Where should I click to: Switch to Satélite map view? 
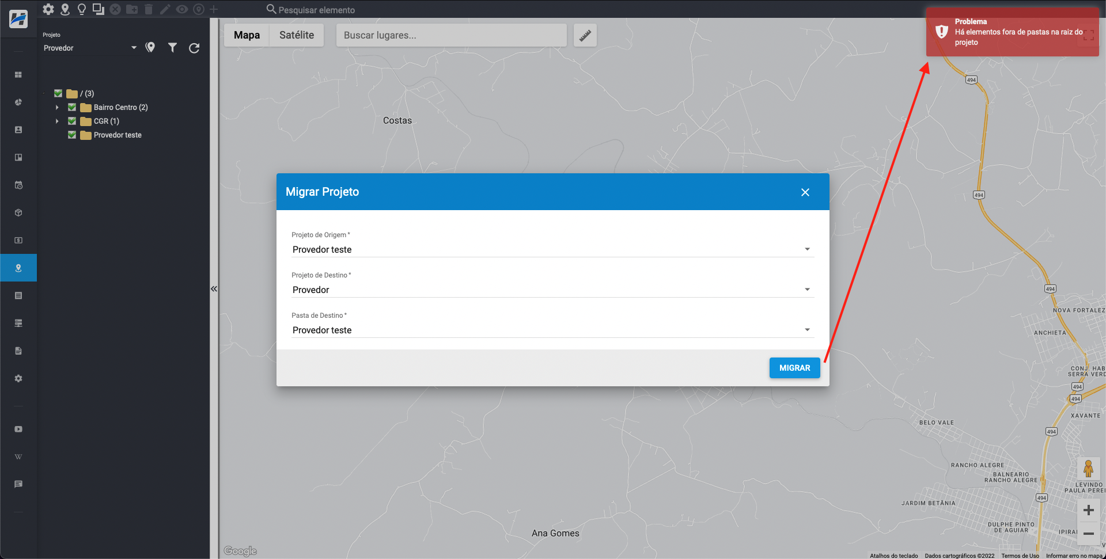297,35
